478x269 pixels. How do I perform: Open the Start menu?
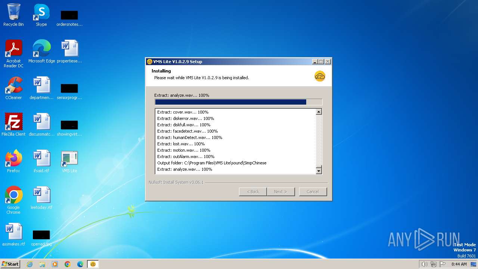[10, 264]
